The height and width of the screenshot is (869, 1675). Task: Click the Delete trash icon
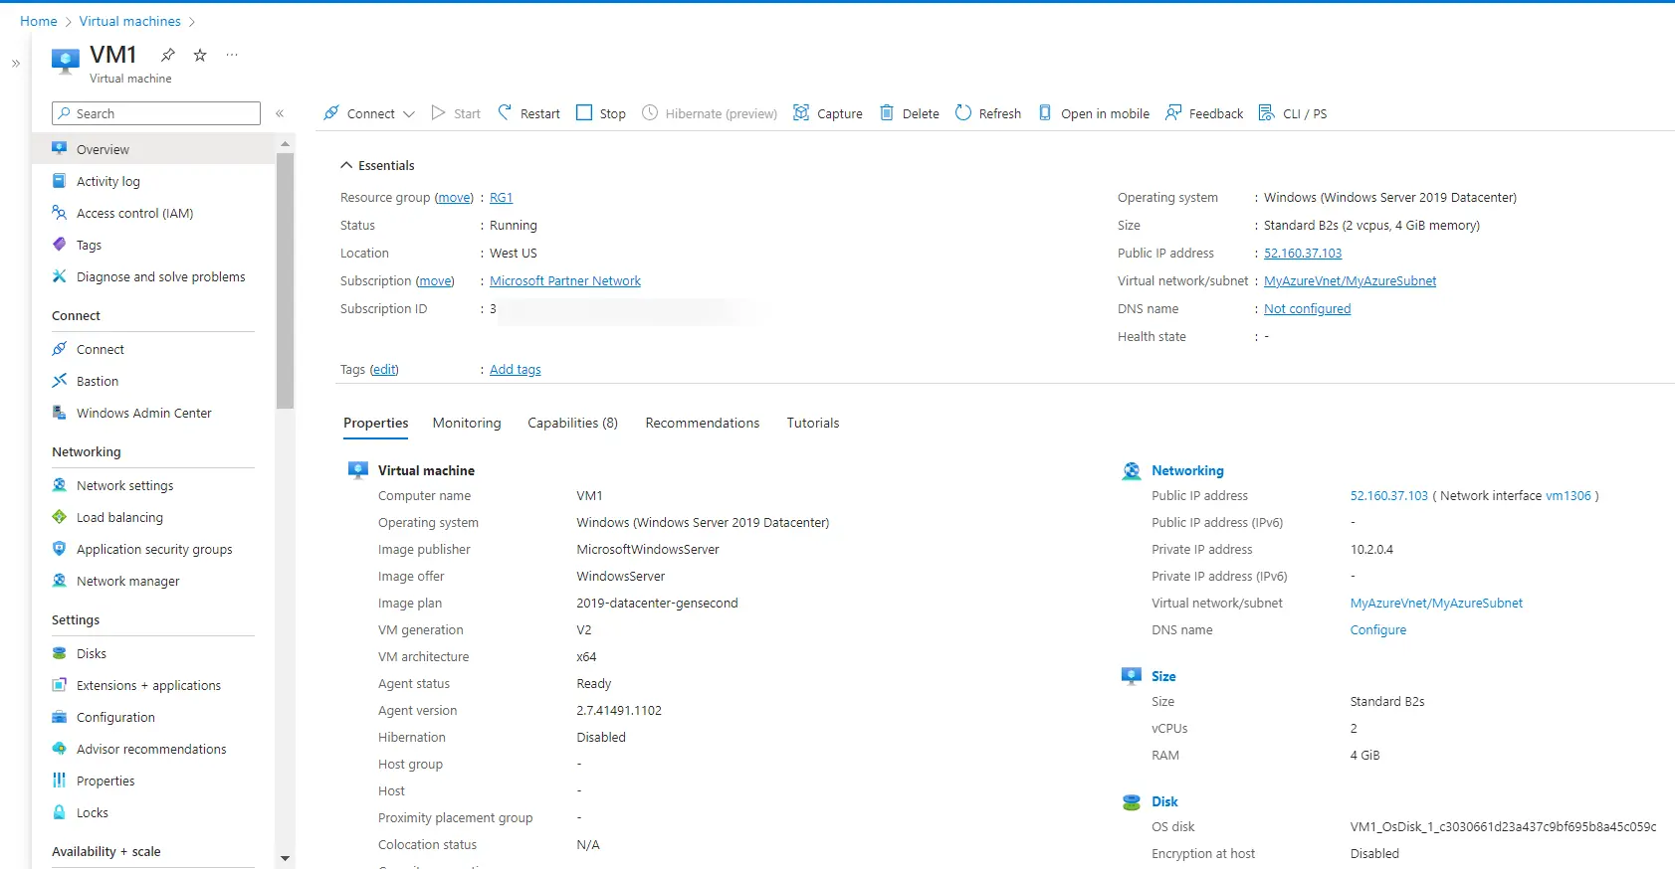click(x=887, y=113)
